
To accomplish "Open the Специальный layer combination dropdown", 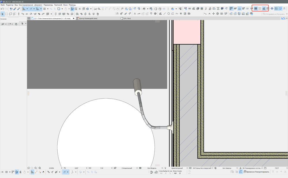I will [x=127, y=168].
